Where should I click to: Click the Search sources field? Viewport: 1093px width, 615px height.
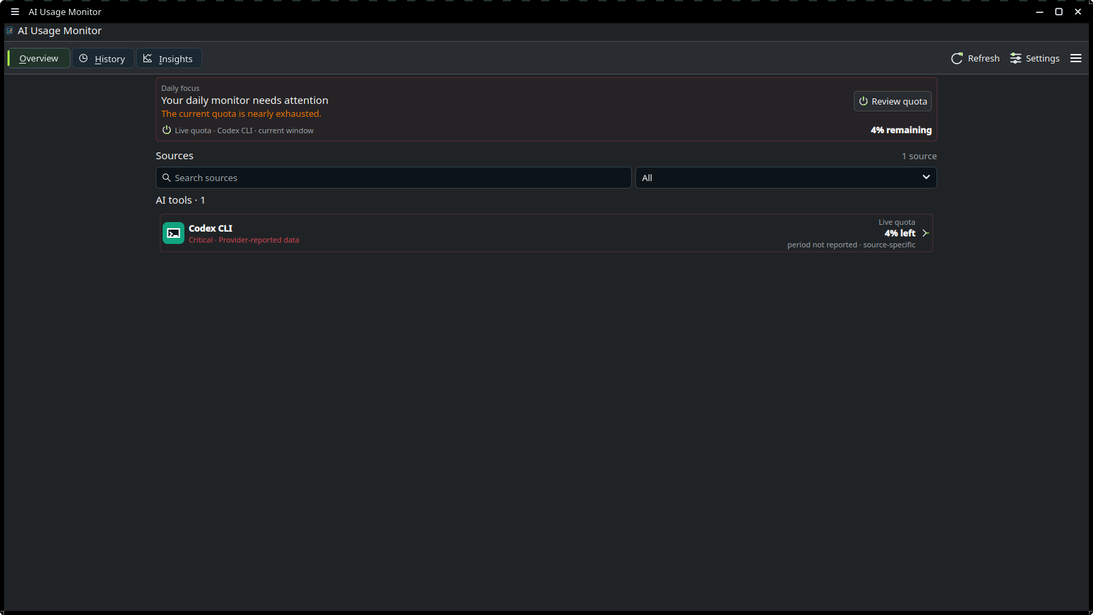pyautogui.click(x=393, y=178)
